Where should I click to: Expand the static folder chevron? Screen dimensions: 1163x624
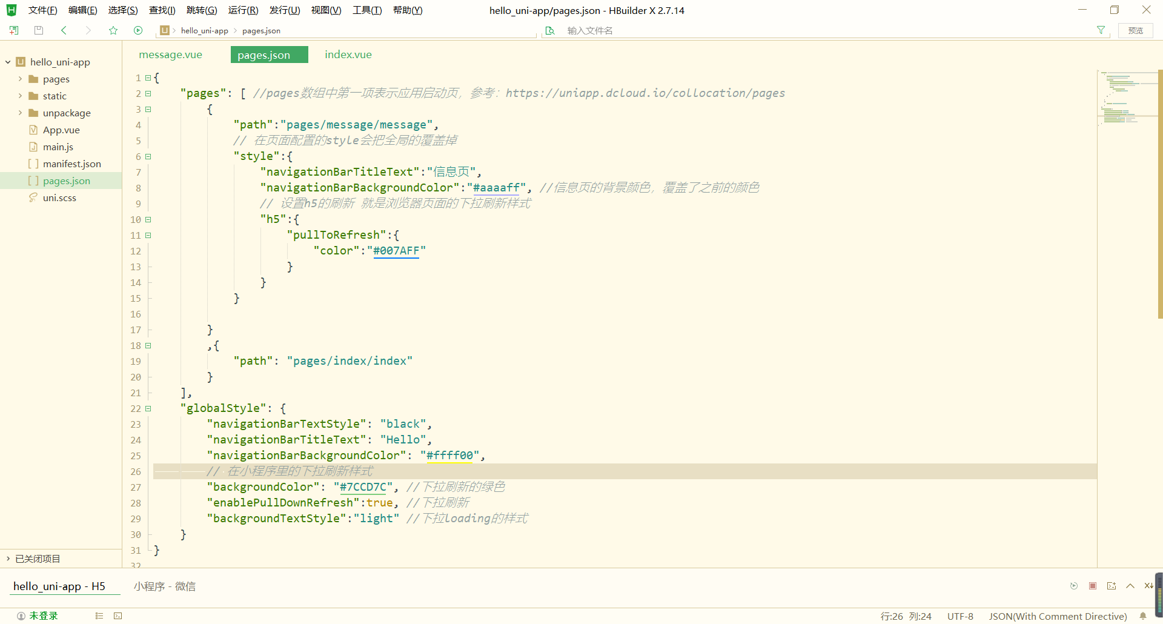click(20, 96)
